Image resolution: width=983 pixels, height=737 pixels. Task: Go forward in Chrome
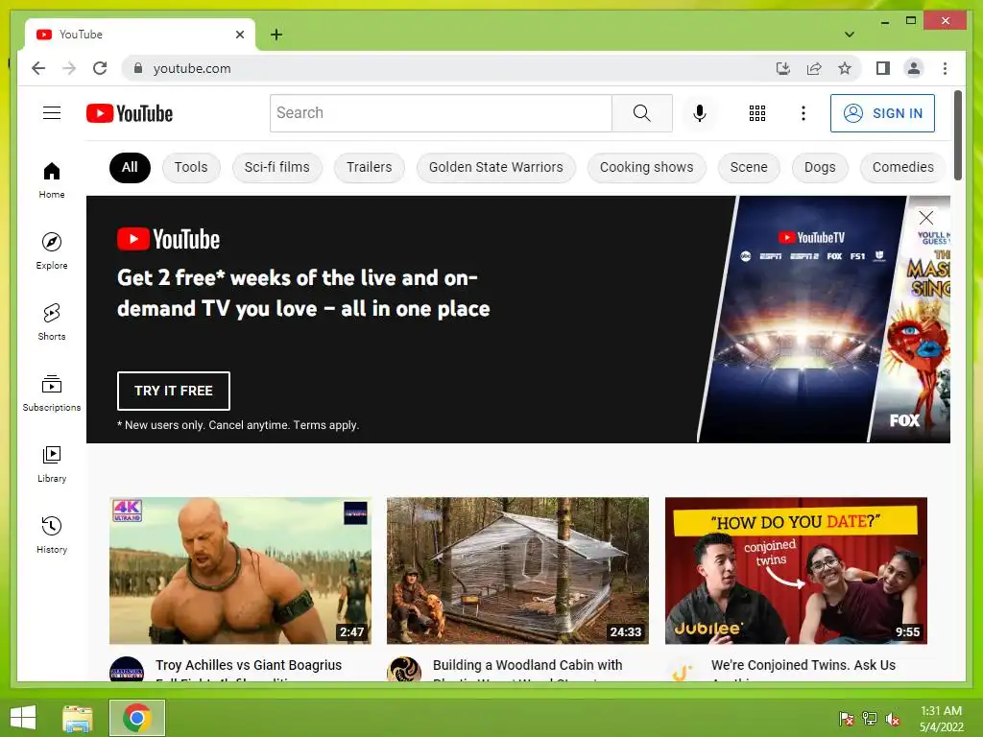pos(69,68)
